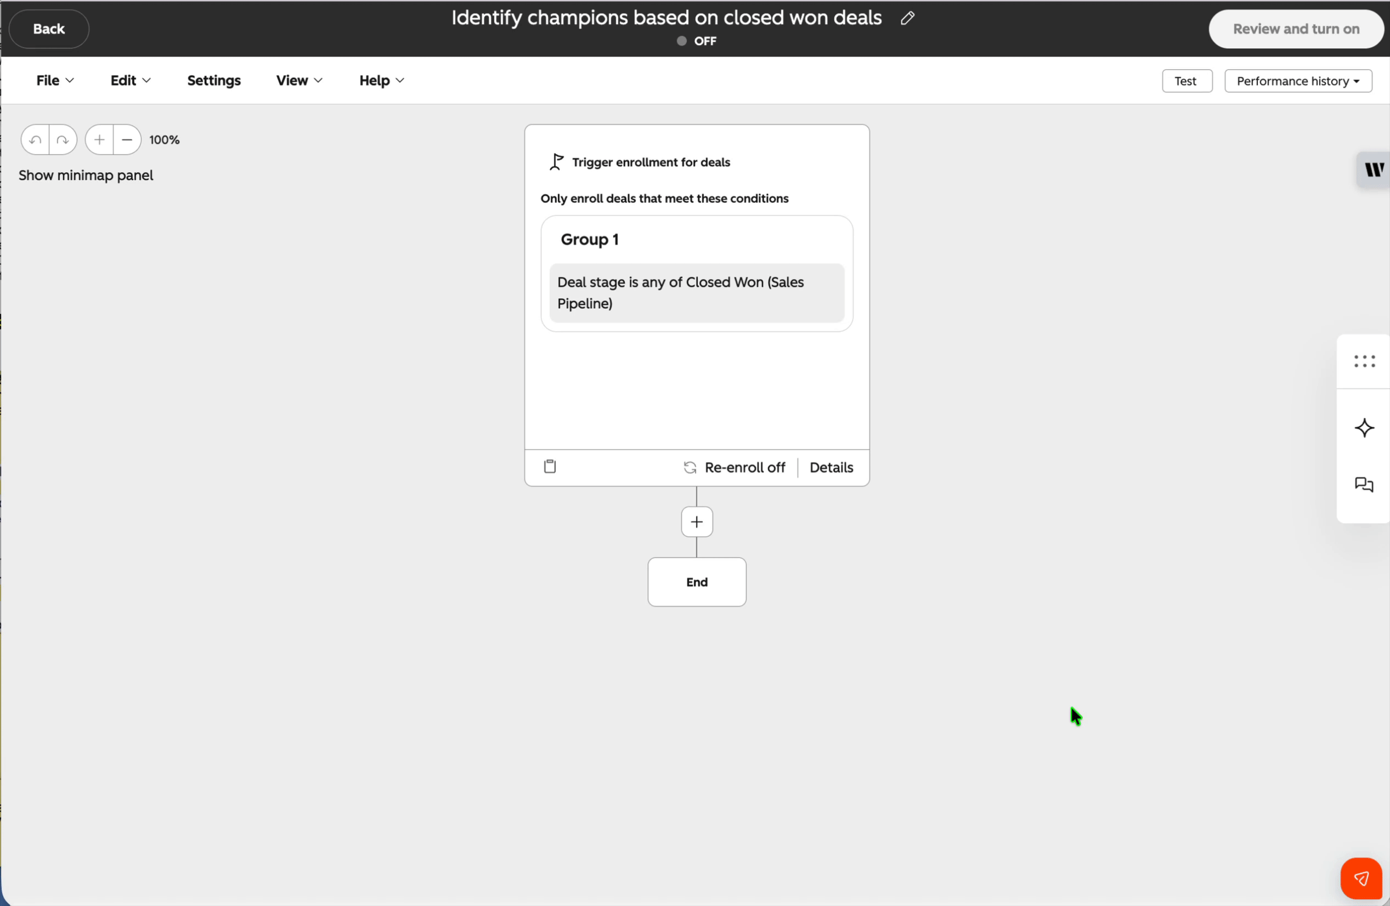This screenshot has height=906, width=1390.
Task: Show minimap panel
Action: tap(86, 175)
